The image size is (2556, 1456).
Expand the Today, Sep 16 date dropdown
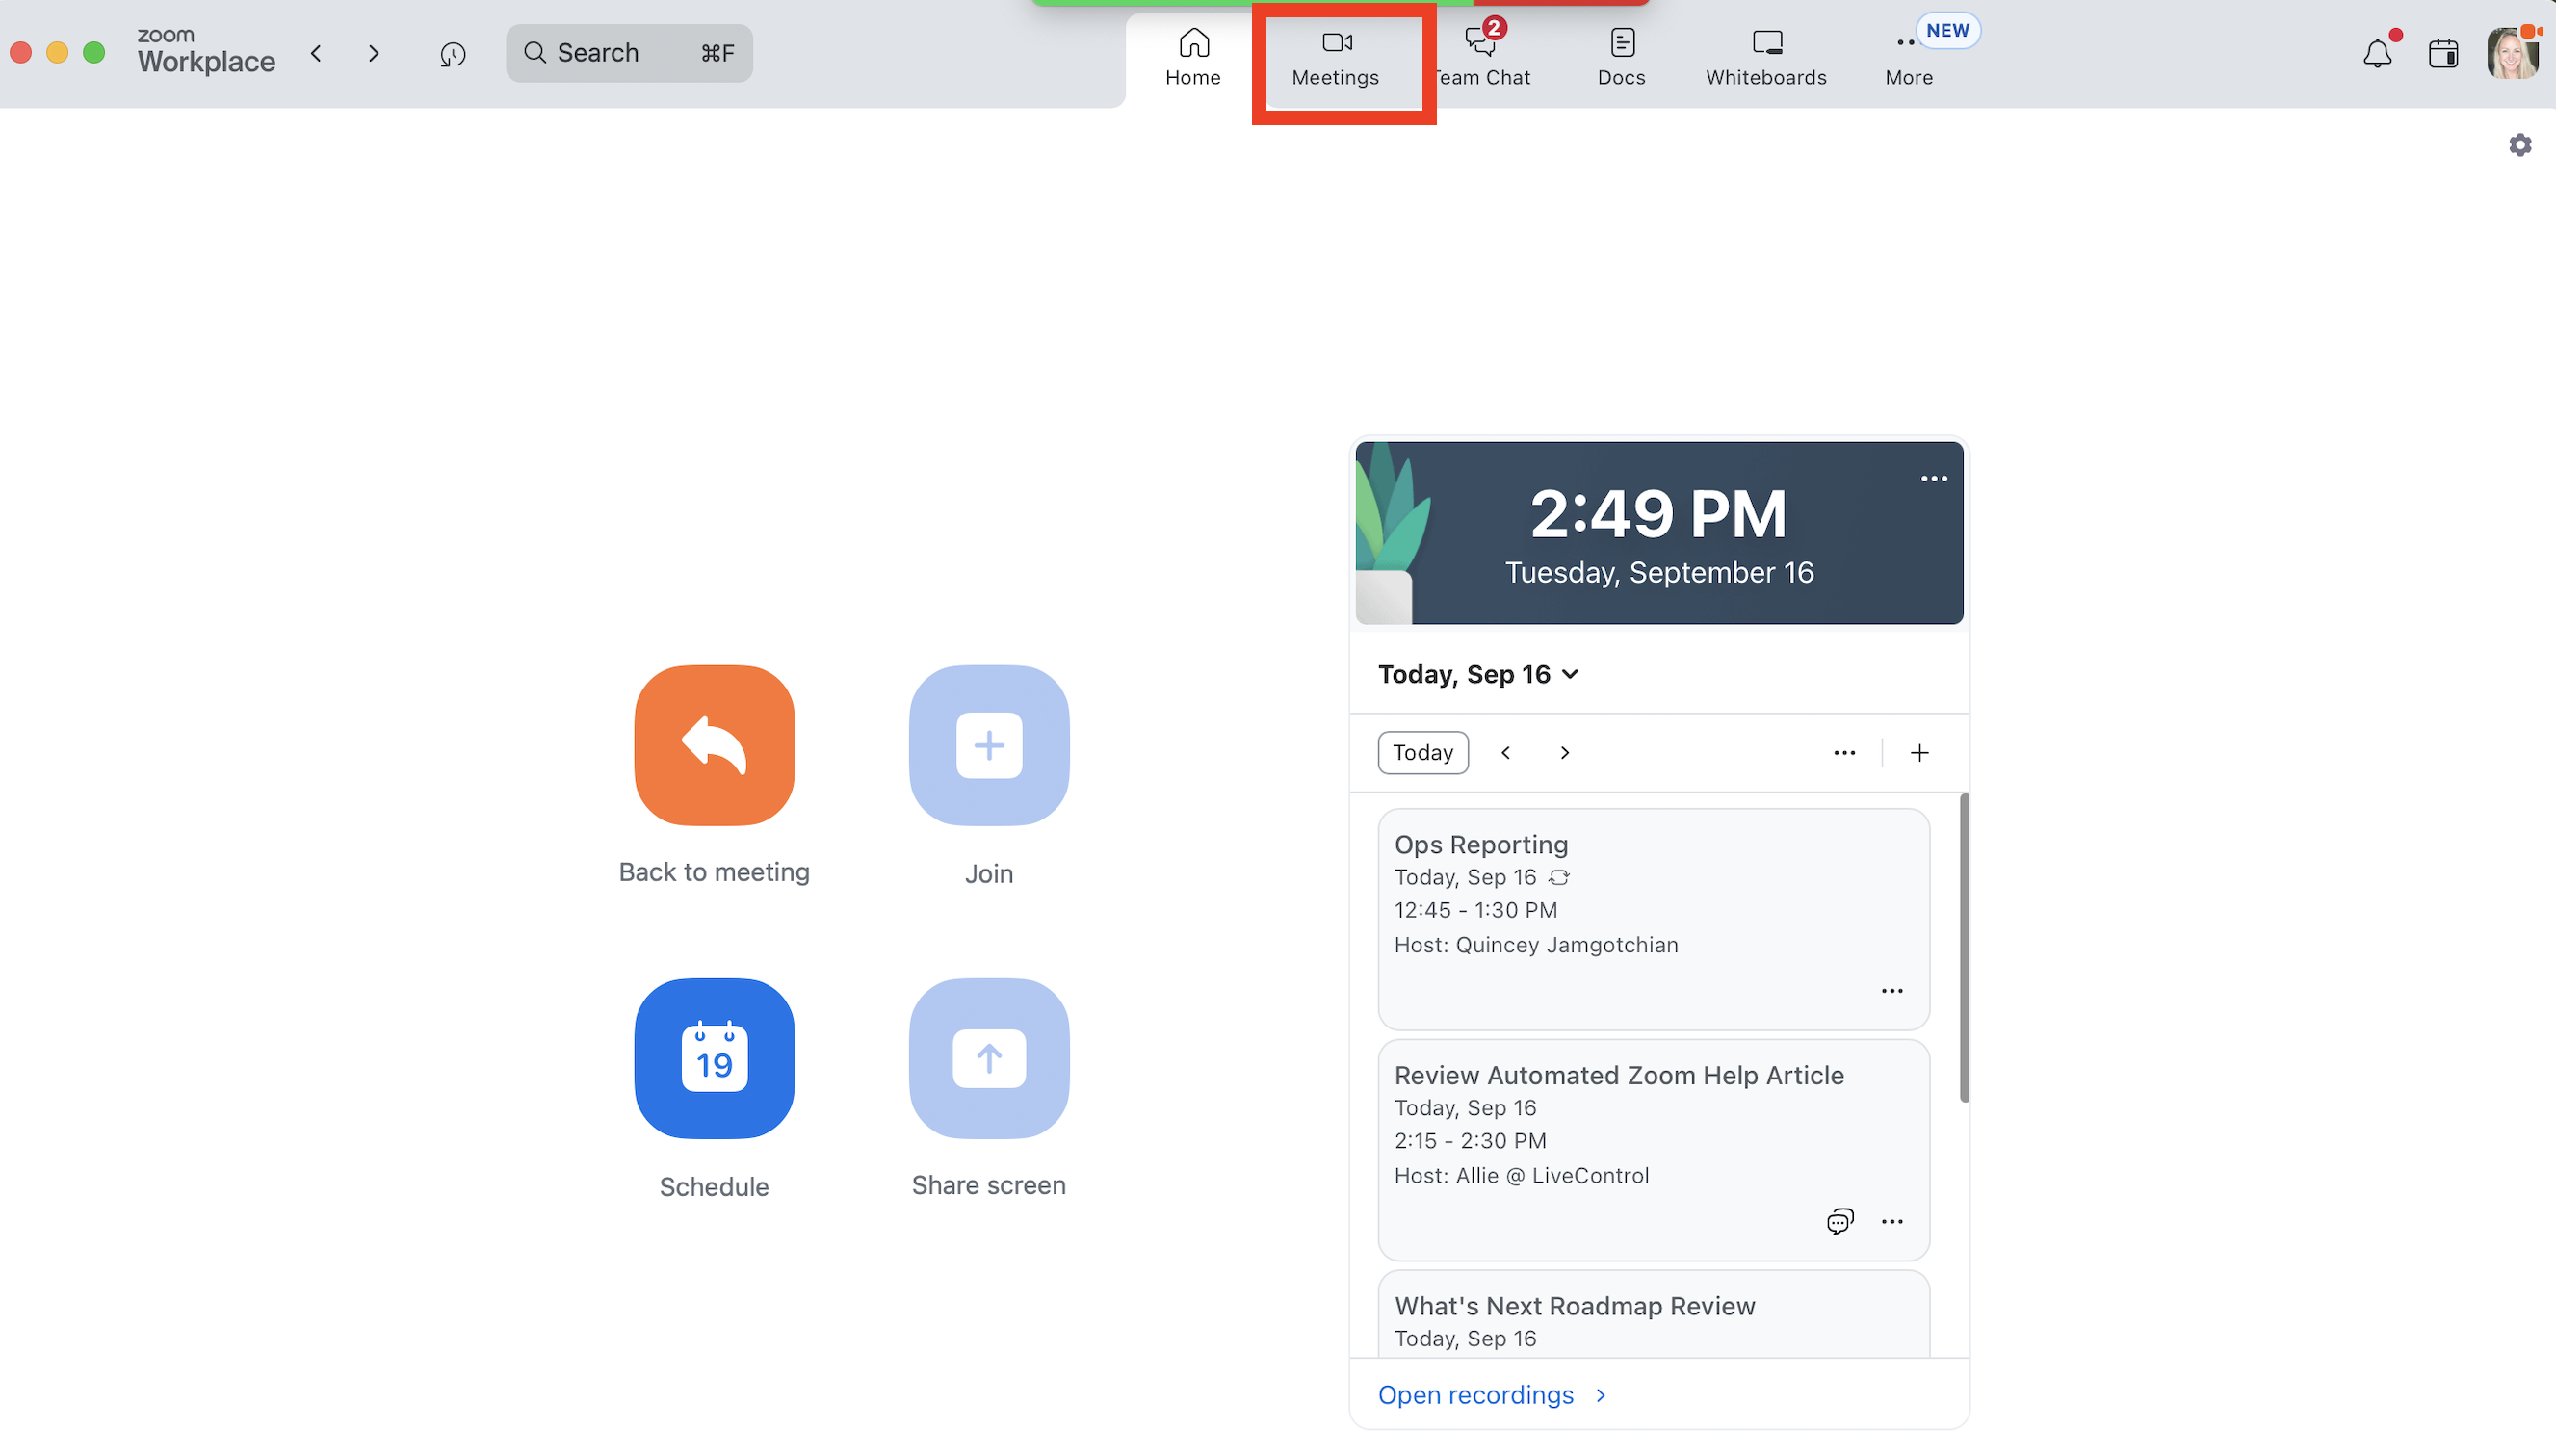pos(1478,674)
